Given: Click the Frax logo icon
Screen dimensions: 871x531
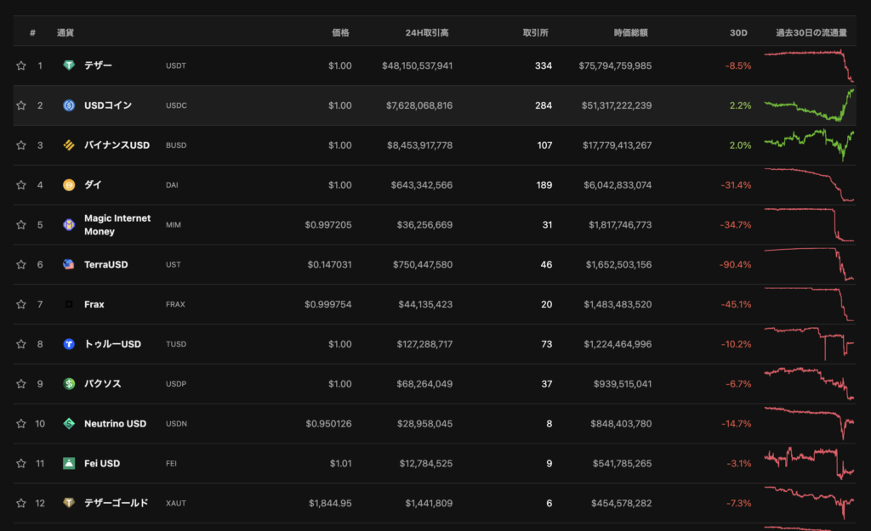Looking at the screenshot, I should [x=69, y=304].
